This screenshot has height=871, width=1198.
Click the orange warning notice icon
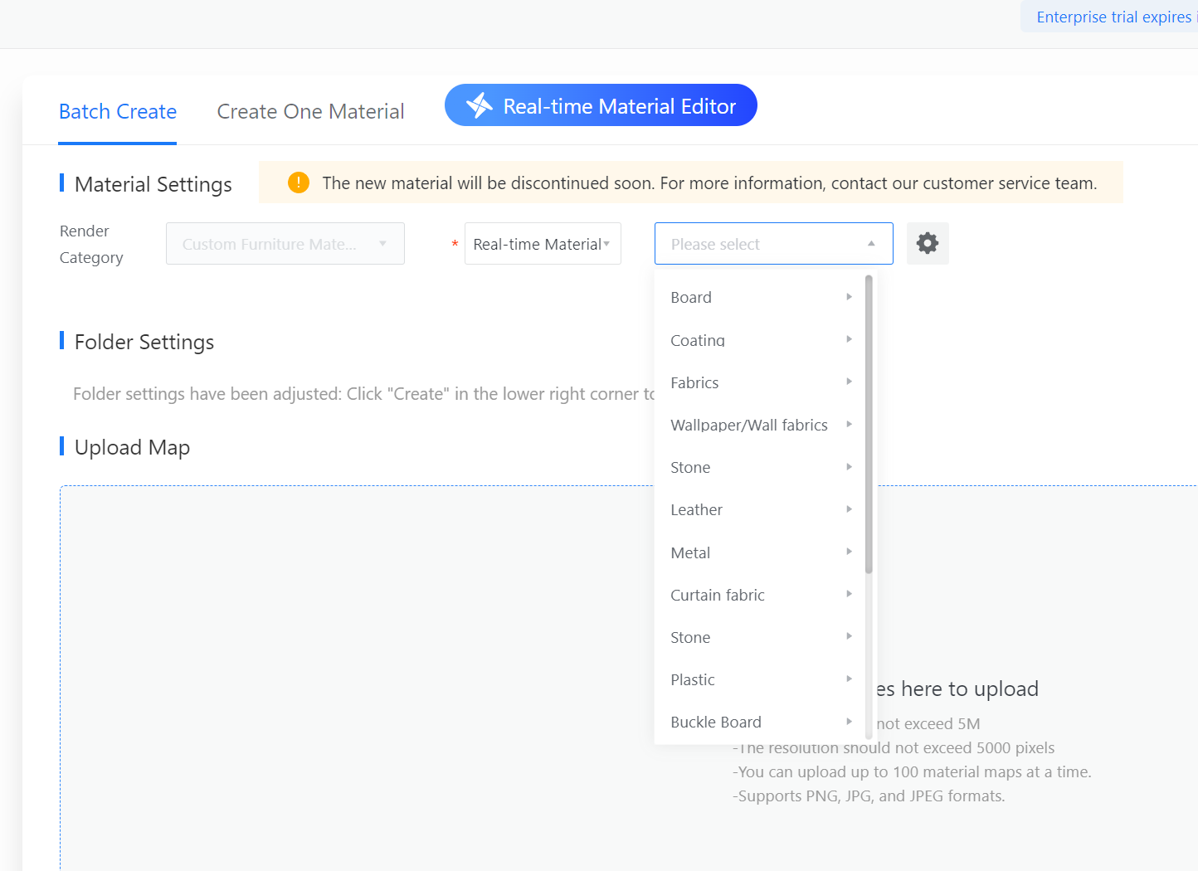[x=299, y=182]
